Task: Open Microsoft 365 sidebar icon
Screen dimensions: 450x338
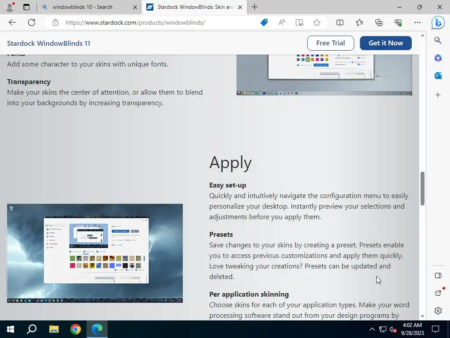Action: 438,58
